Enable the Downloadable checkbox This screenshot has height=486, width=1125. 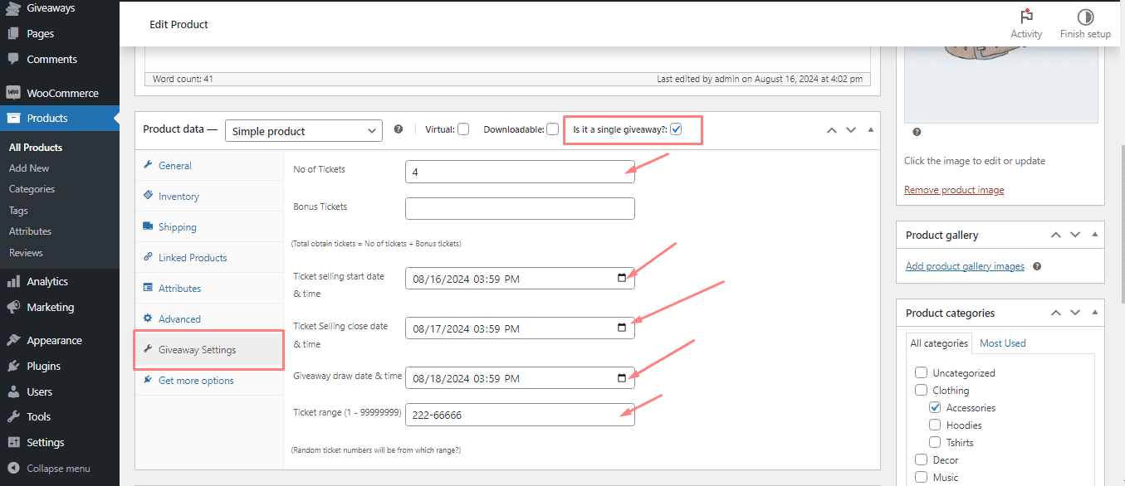(552, 129)
